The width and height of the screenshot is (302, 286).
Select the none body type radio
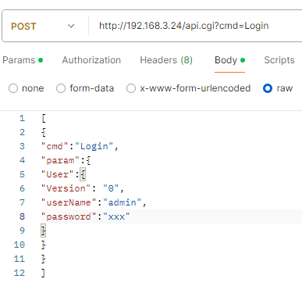pyautogui.click(x=13, y=88)
